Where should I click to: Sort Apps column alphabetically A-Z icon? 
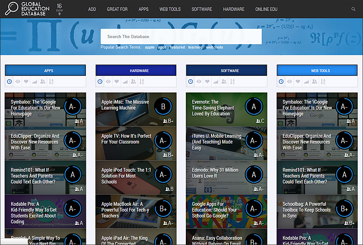[51, 82]
